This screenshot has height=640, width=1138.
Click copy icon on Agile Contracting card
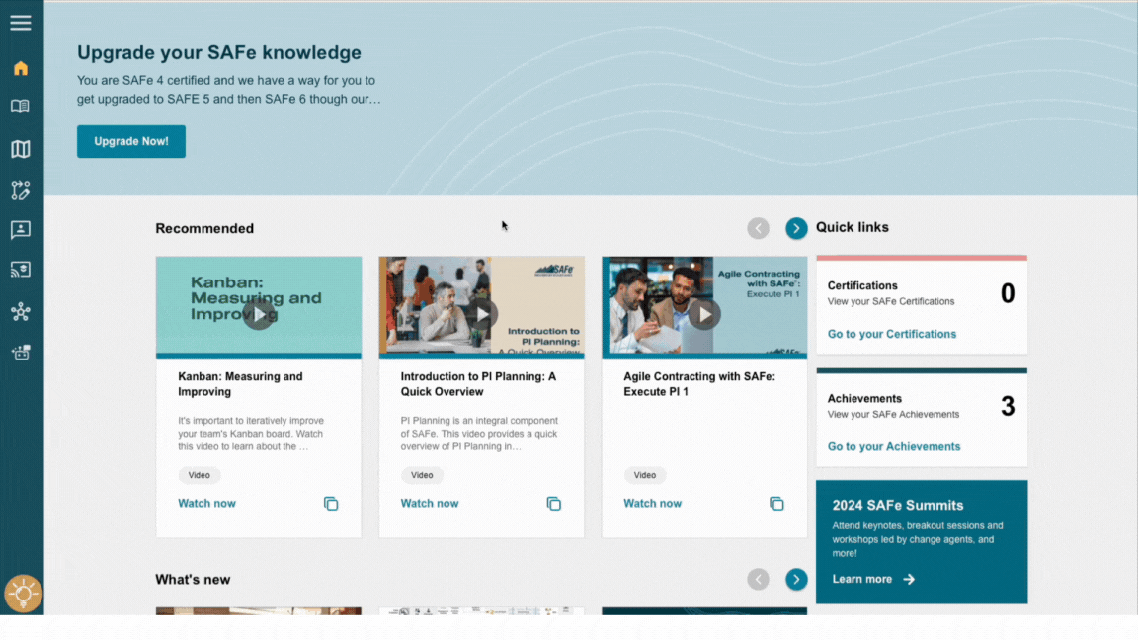[x=776, y=504]
